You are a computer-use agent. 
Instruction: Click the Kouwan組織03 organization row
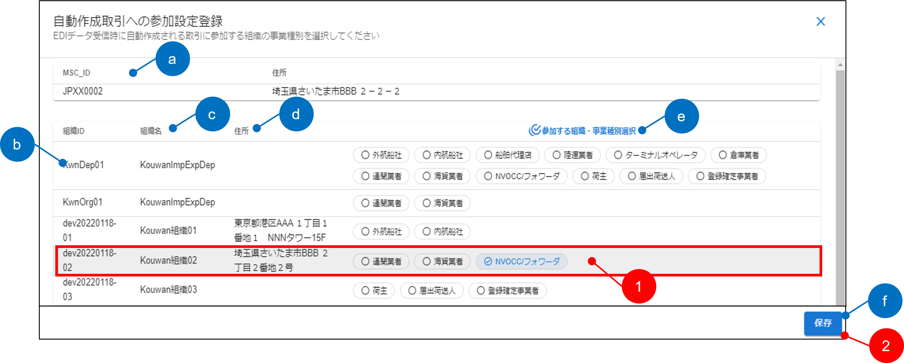point(168,290)
